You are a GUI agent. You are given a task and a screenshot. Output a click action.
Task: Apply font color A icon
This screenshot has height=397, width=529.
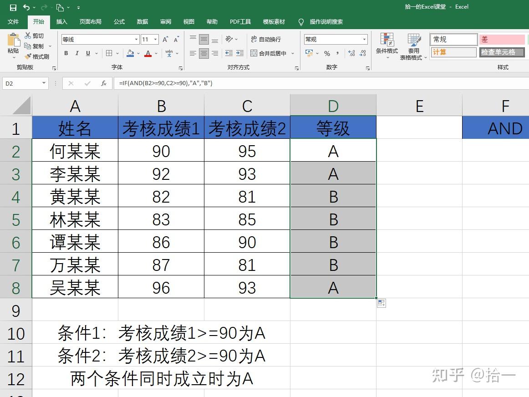tap(148, 53)
